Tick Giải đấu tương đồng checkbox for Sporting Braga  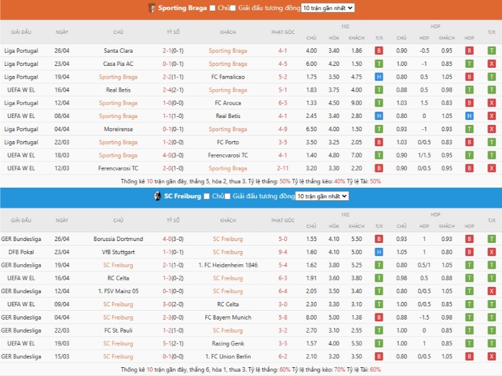click(233, 8)
